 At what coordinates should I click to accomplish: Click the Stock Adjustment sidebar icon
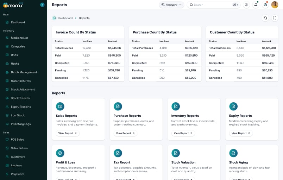point(7,90)
